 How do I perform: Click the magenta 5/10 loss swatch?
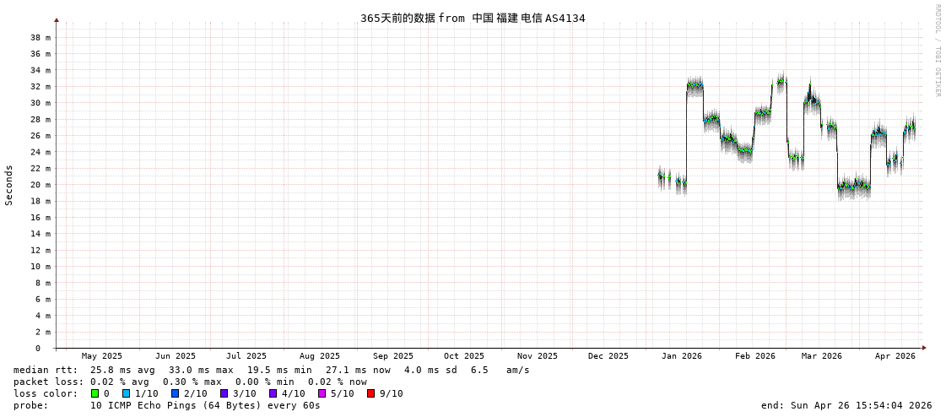[322, 393]
